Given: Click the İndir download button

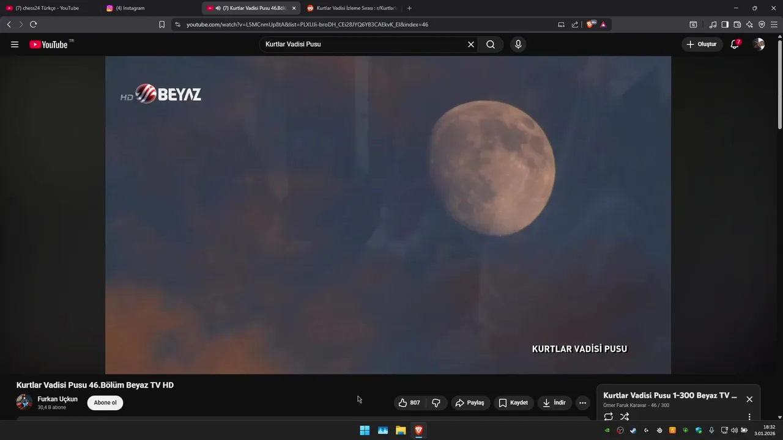Looking at the screenshot, I should (x=555, y=403).
